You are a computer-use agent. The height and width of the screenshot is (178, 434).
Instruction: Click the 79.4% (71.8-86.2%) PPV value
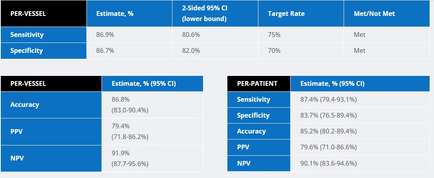(x=130, y=132)
